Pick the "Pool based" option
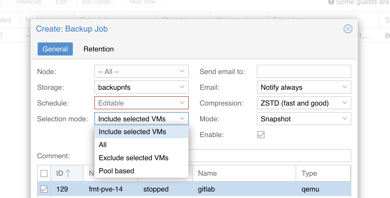390x198 pixels. point(116,171)
